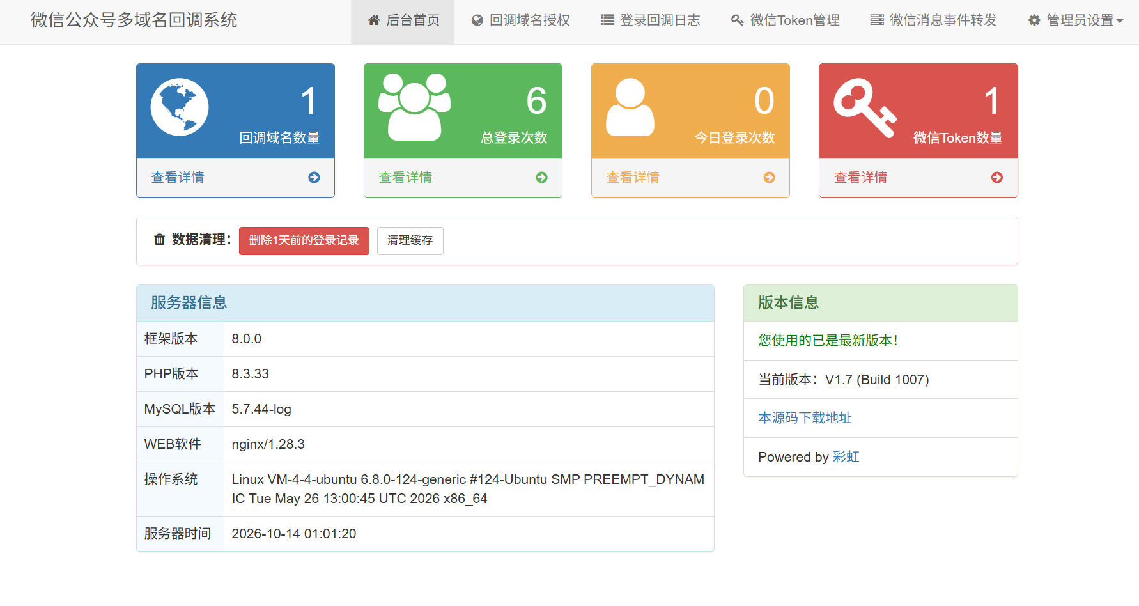View details link on 回调域名数量 card
This screenshot has height=606, width=1139.
pos(178,178)
